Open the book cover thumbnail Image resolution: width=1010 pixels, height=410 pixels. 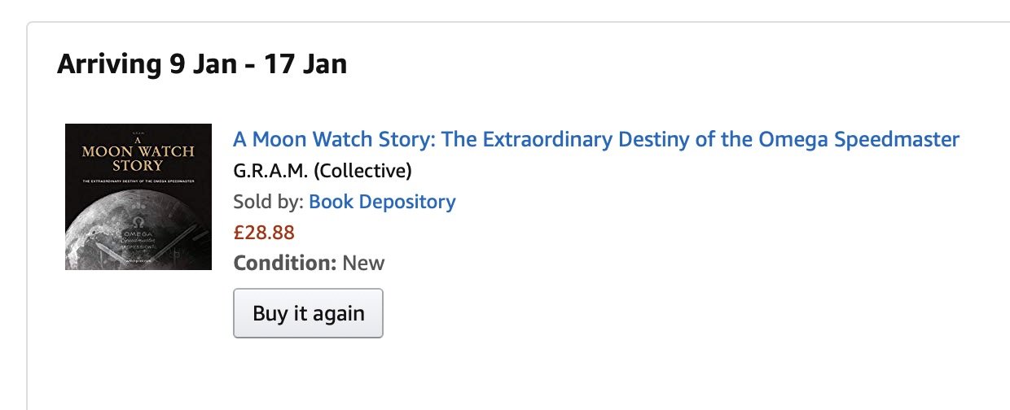point(138,197)
